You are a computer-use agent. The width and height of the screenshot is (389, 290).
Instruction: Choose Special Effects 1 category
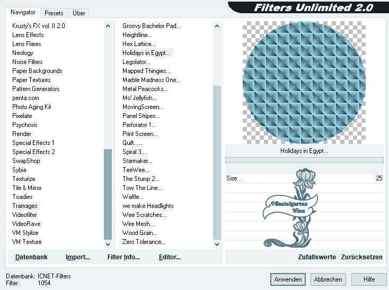[33, 143]
